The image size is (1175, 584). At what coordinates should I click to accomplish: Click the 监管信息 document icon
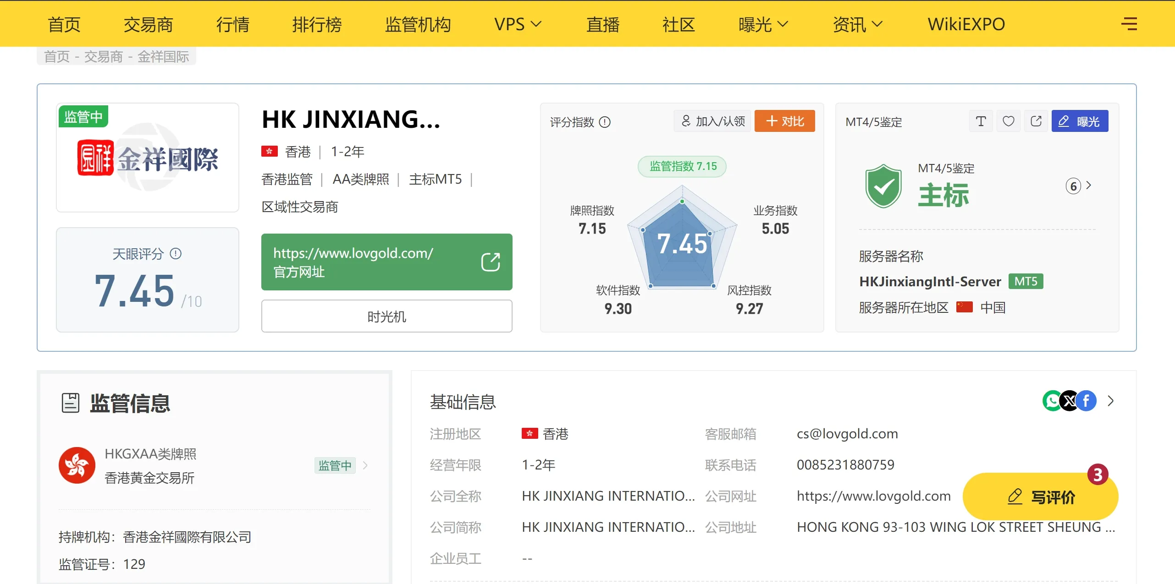tap(71, 403)
